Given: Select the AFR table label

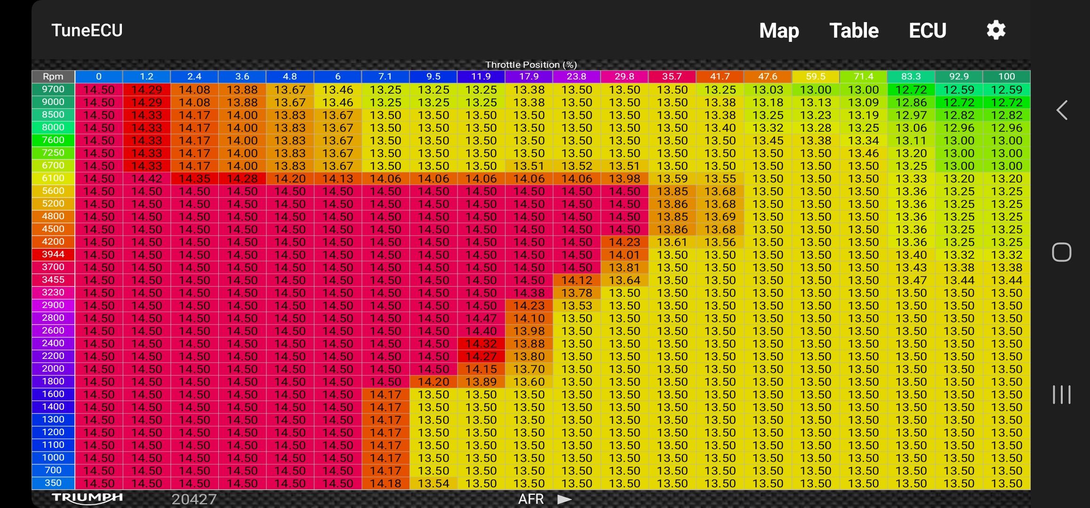Looking at the screenshot, I should [x=531, y=499].
